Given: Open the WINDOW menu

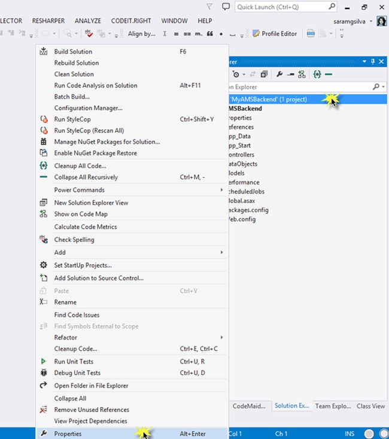Looking at the screenshot, I should (174, 21).
